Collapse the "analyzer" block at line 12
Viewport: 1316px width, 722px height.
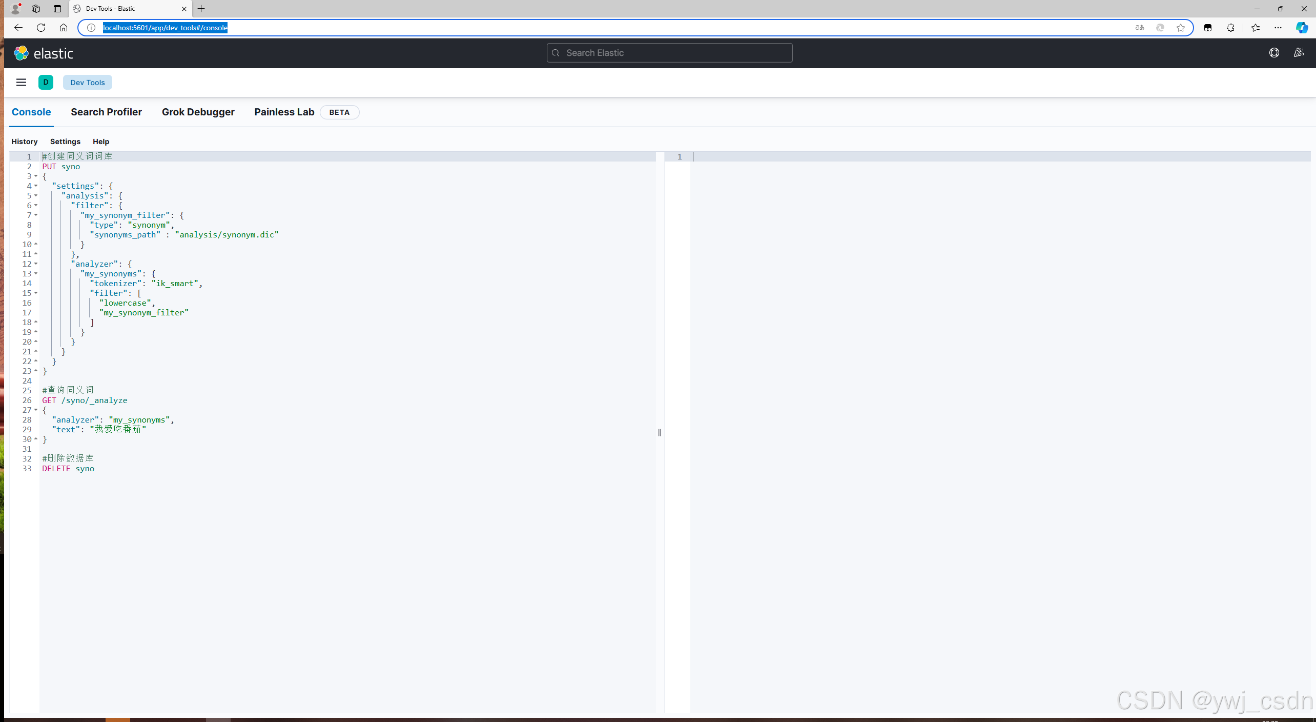click(x=36, y=264)
